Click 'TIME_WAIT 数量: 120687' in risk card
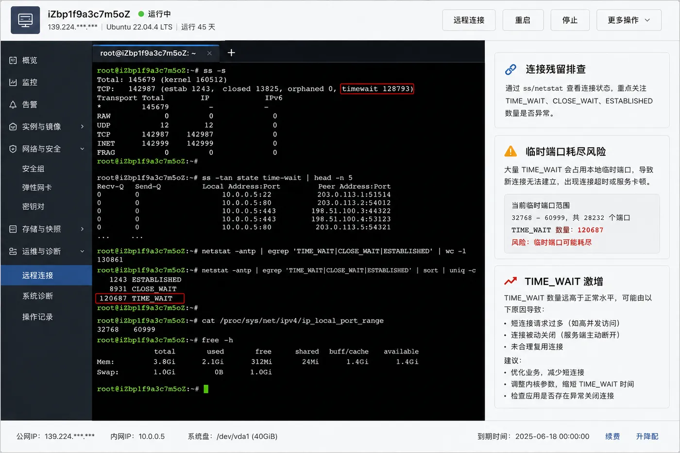 pos(557,230)
